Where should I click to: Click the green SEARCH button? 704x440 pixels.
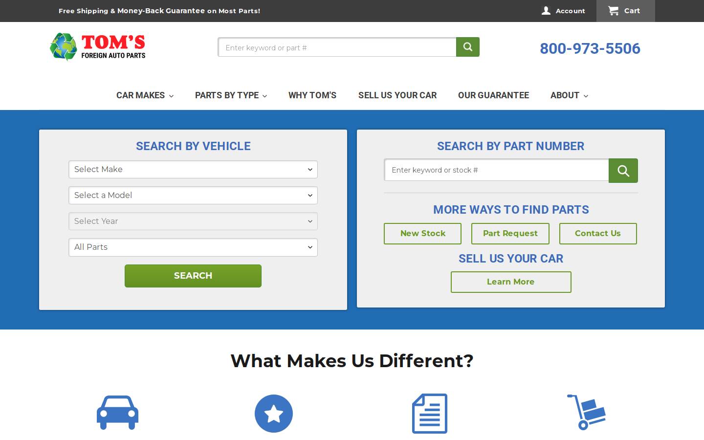[193, 276]
